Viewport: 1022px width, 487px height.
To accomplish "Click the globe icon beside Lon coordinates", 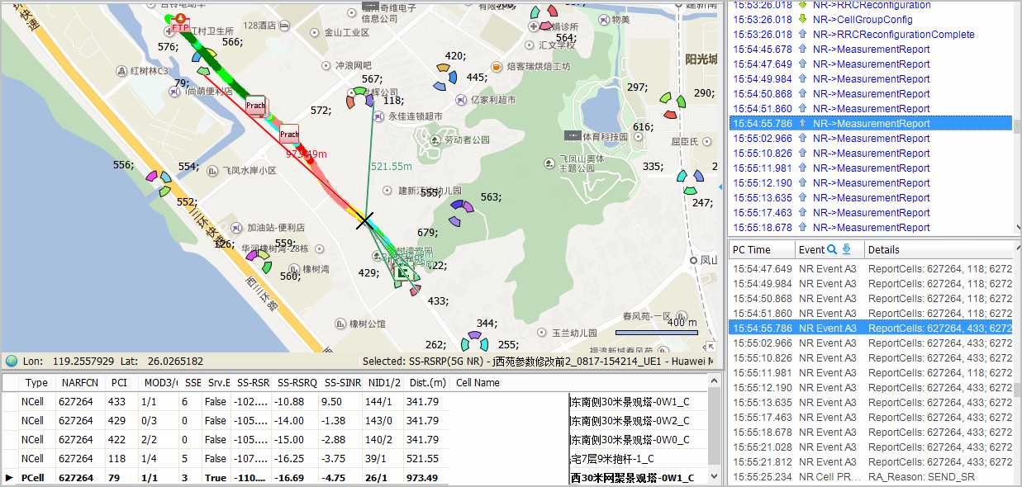I will (x=12, y=361).
